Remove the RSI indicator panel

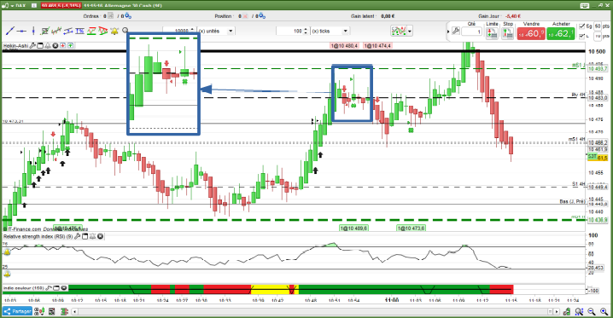pyautogui.click(x=101, y=236)
